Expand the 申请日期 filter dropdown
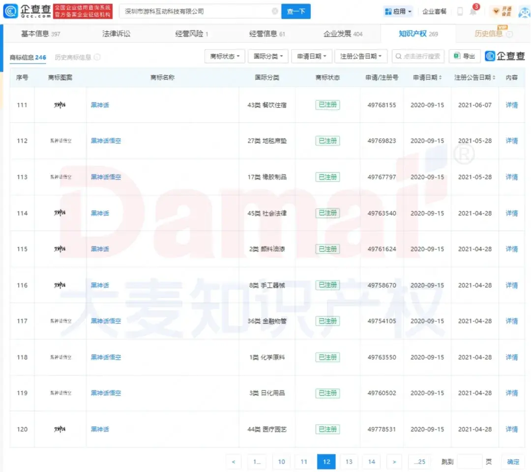Screen dimensions: 531x472 click(312, 56)
